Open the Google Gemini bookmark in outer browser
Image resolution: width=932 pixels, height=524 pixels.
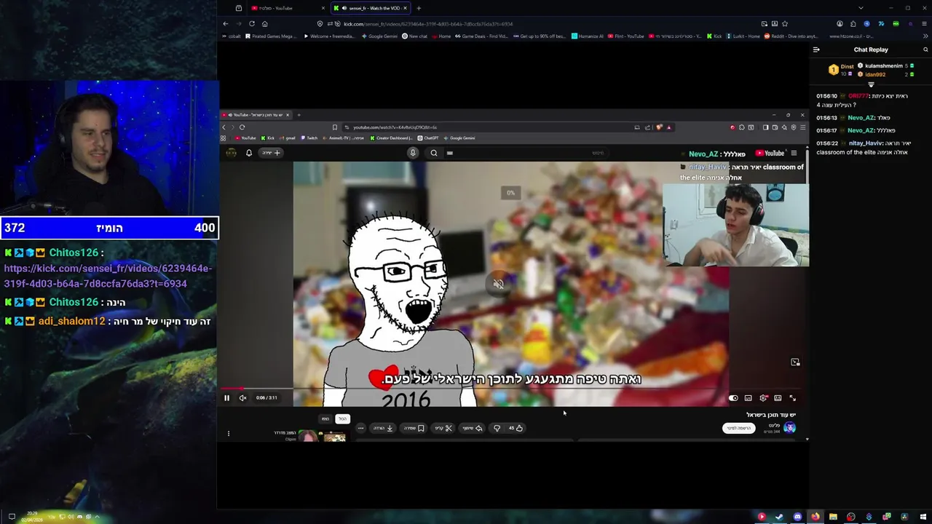point(379,36)
